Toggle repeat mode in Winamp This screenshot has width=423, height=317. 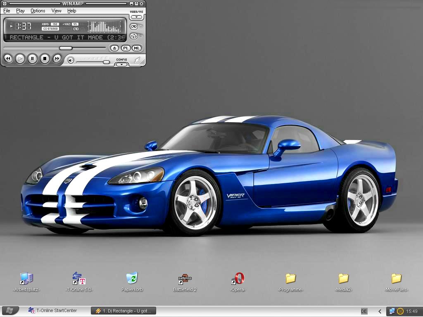click(x=134, y=26)
